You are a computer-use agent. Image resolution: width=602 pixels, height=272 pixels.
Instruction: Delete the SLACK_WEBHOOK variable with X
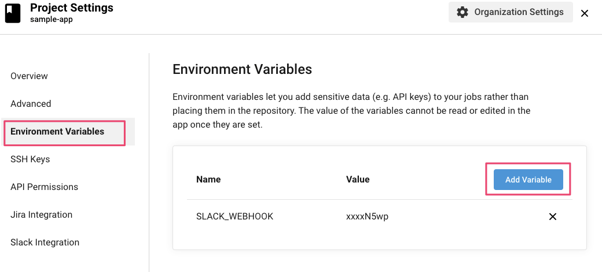pyautogui.click(x=552, y=217)
